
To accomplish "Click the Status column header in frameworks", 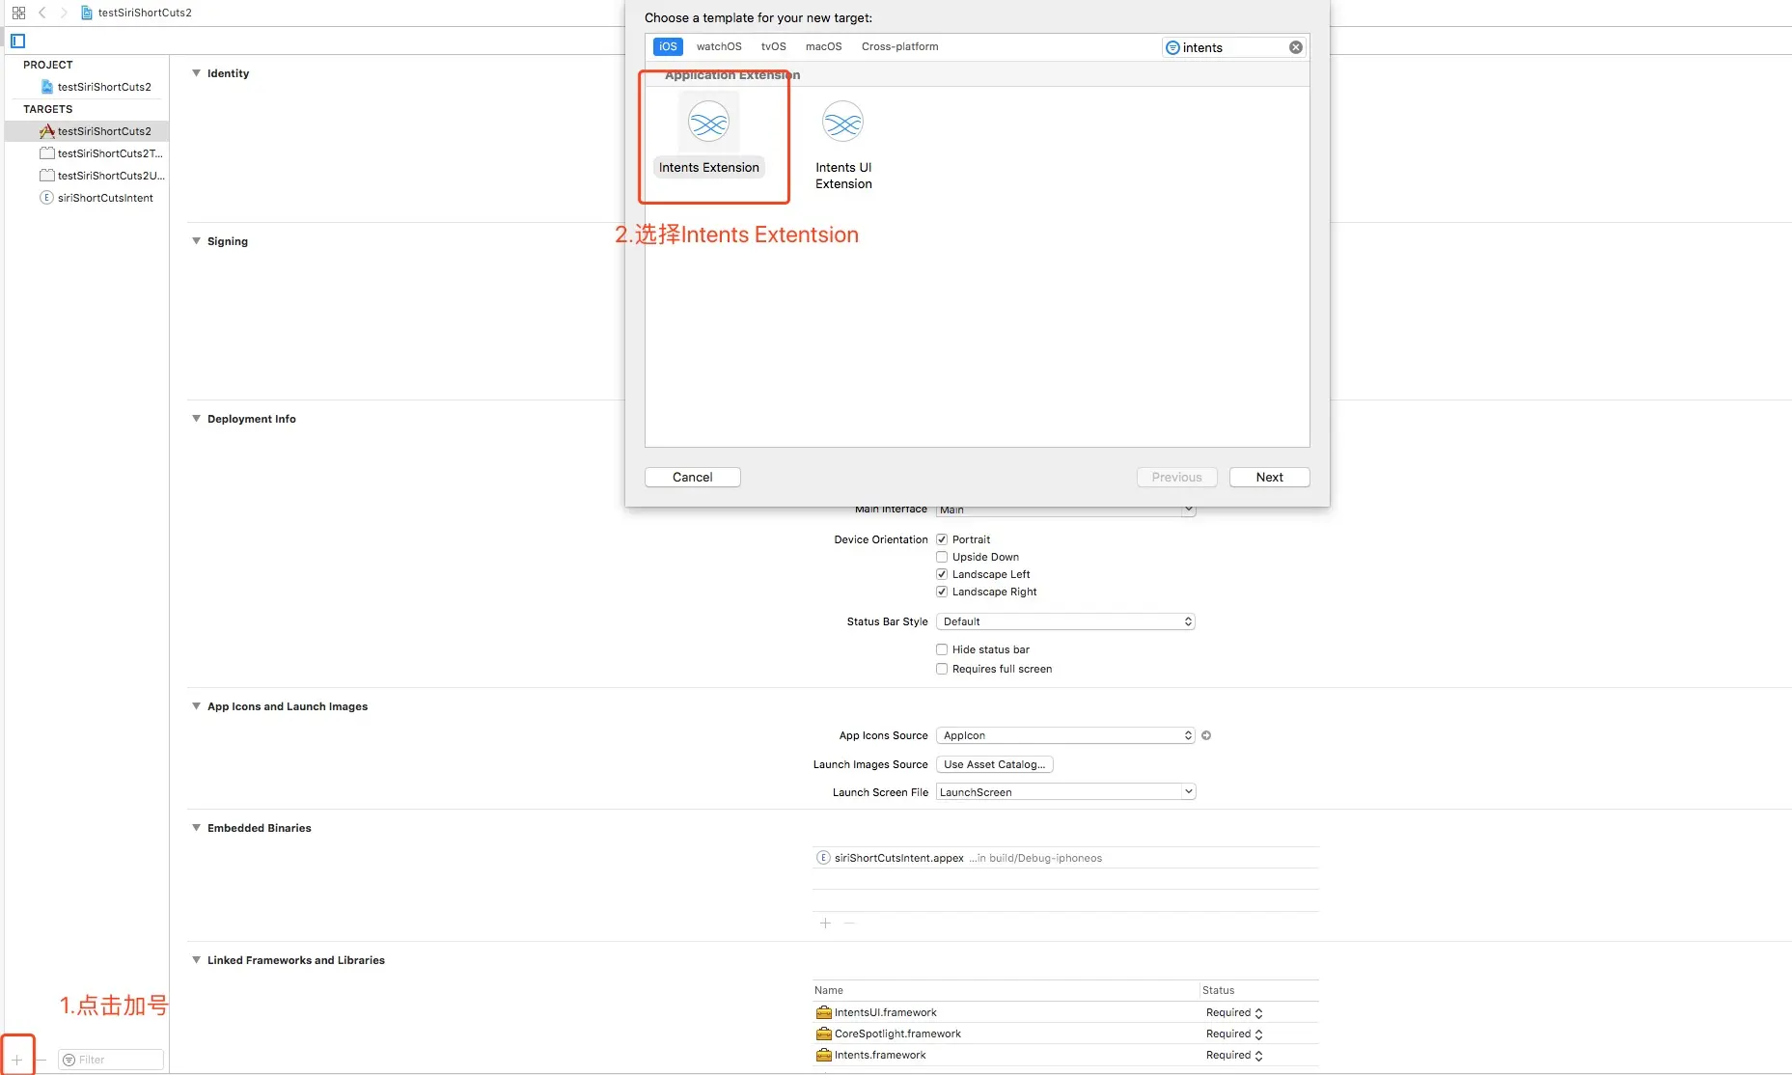I will (1219, 990).
